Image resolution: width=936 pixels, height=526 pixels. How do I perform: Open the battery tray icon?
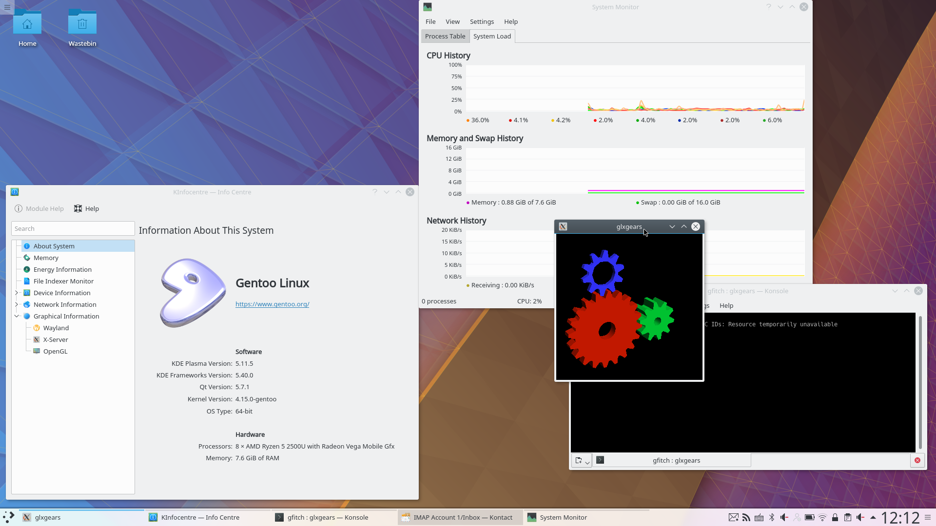[810, 517]
